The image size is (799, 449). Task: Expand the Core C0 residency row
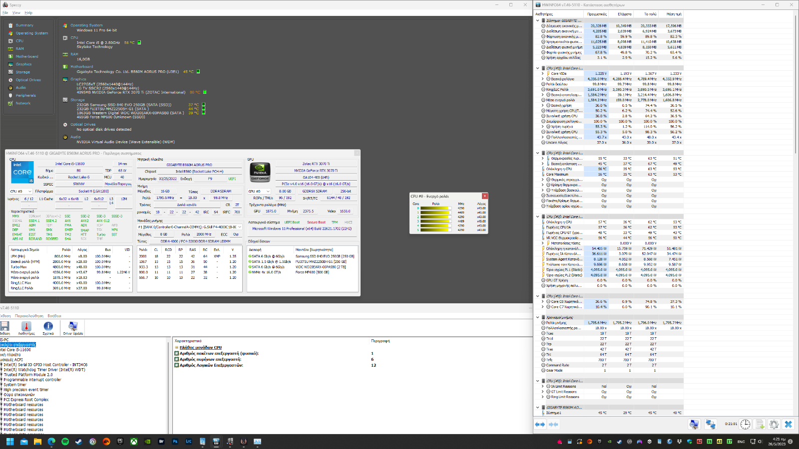(x=543, y=301)
